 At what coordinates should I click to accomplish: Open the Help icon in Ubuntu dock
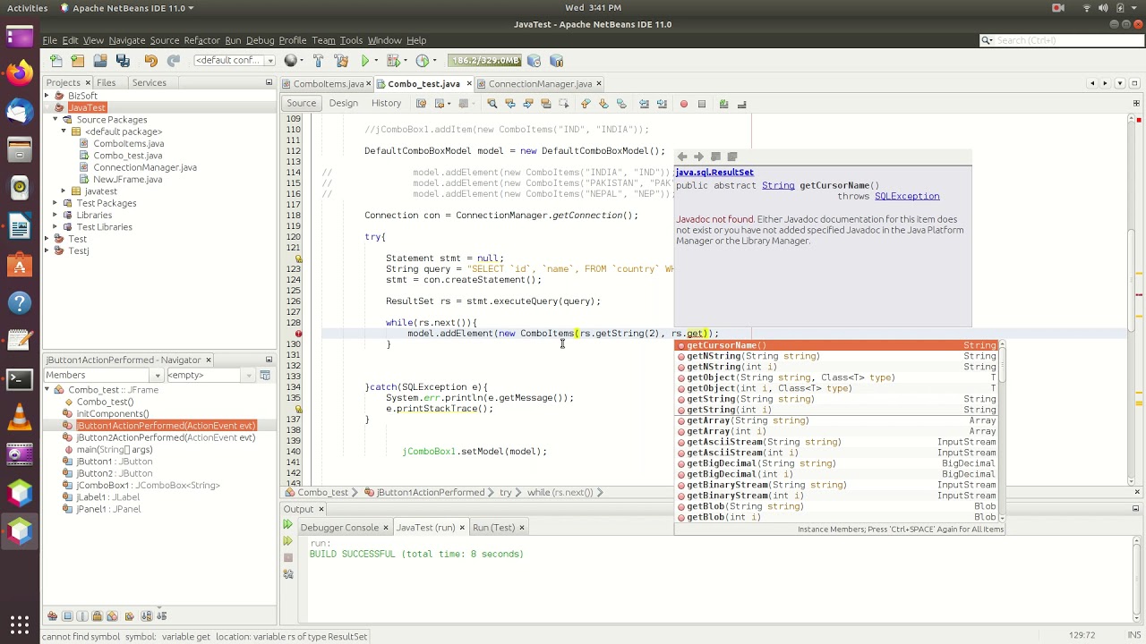click(20, 303)
